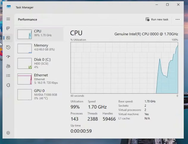Click the GPU 0 mini graph thumbnail
This screenshot has width=188, height=144.
click(25, 95)
